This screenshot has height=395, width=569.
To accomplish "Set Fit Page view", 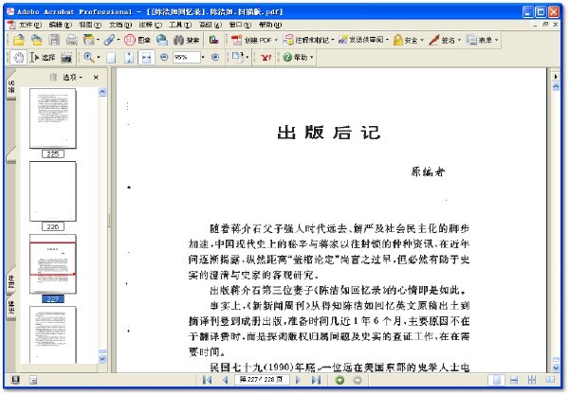I will click(x=129, y=57).
